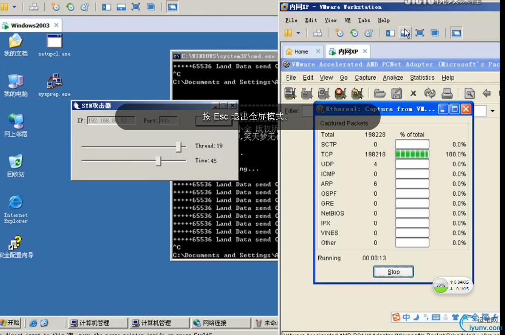
Task: Toggle the 中 Chinese/English input mode
Action: (x=406, y=317)
